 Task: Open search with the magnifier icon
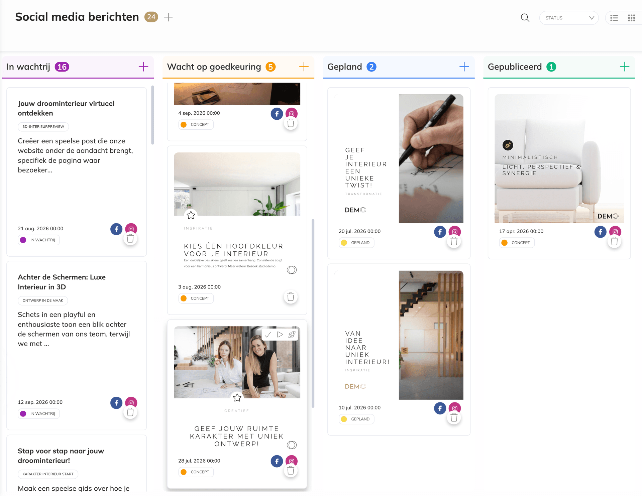click(525, 18)
